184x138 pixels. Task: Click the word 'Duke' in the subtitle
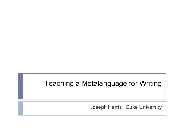(132, 107)
